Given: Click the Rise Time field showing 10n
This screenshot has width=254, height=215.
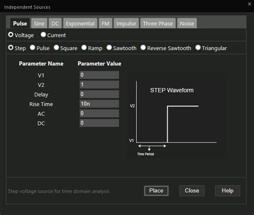Looking at the screenshot, I should click(x=99, y=104).
